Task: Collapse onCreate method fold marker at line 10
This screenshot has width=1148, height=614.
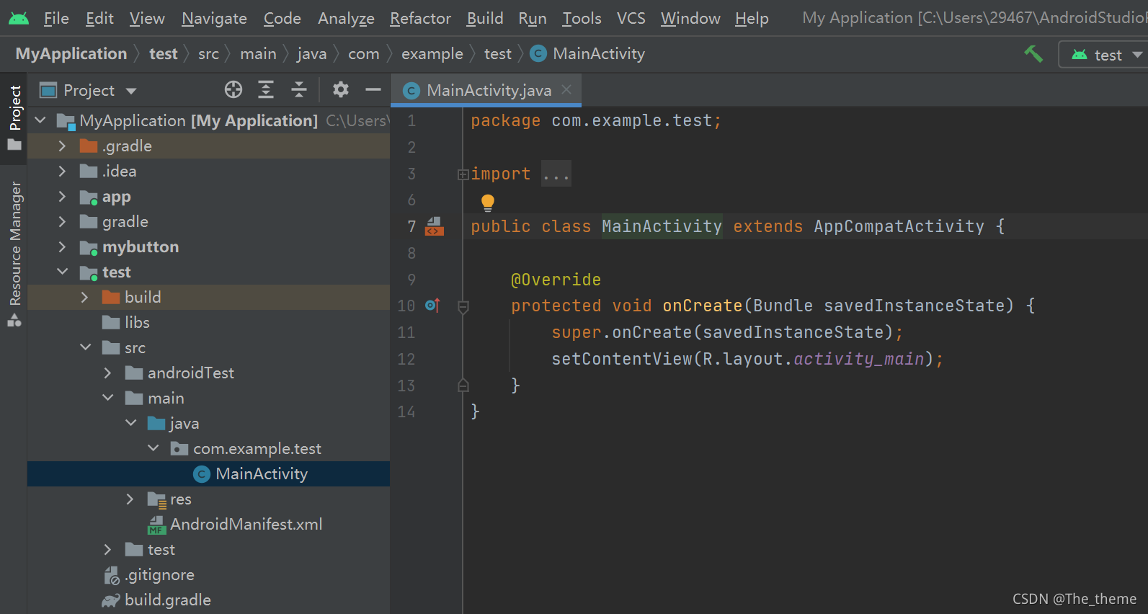Action: (x=463, y=306)
